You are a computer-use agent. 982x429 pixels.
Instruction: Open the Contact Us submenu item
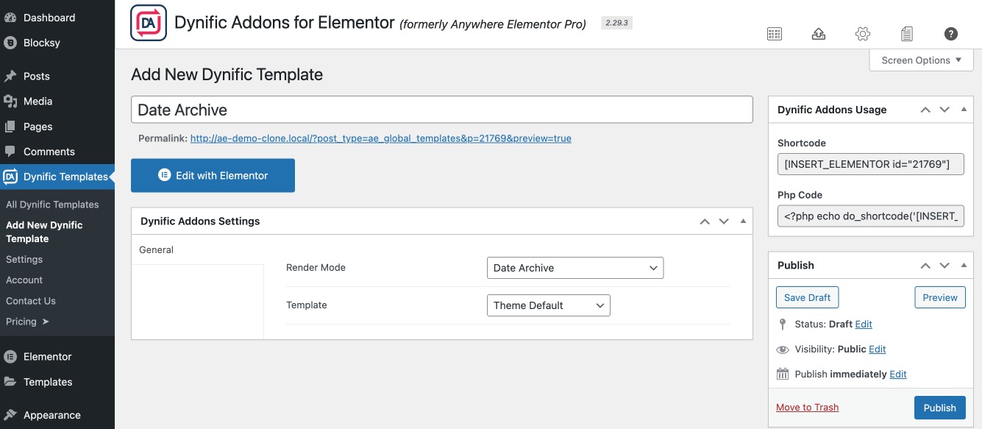point(31,301)
